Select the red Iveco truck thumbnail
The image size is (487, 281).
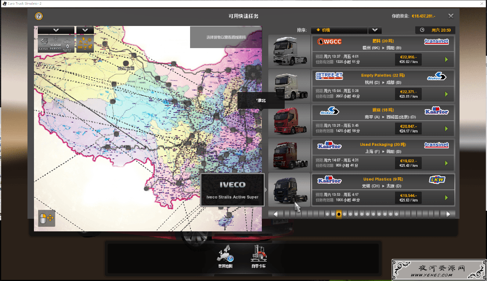(289, 120)
